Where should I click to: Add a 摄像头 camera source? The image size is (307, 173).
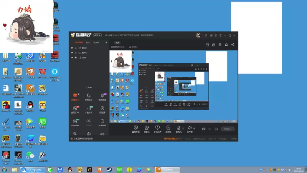pyautogui.click(x=147, y=129)
